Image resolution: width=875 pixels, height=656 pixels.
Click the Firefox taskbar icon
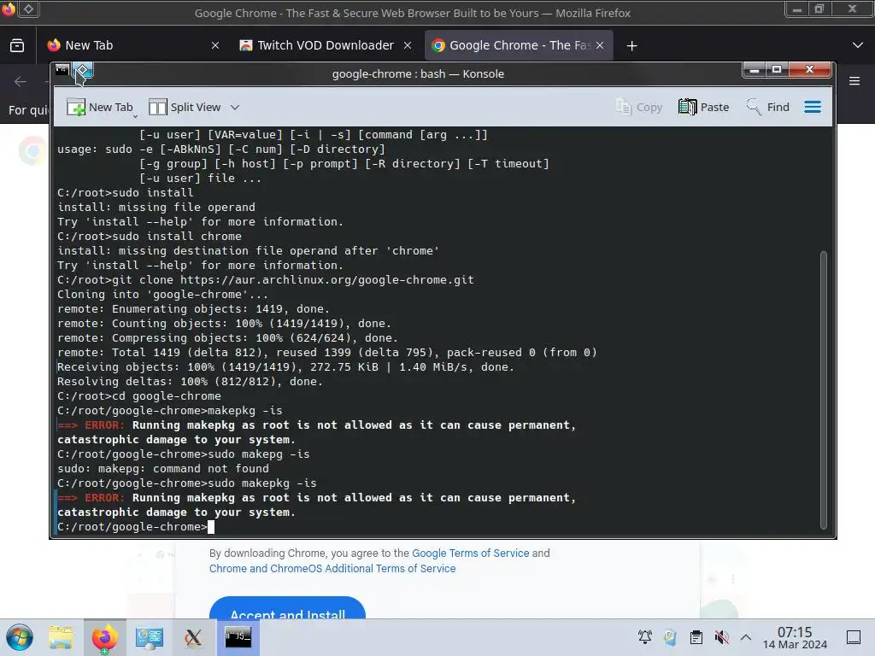coord(105,637)
